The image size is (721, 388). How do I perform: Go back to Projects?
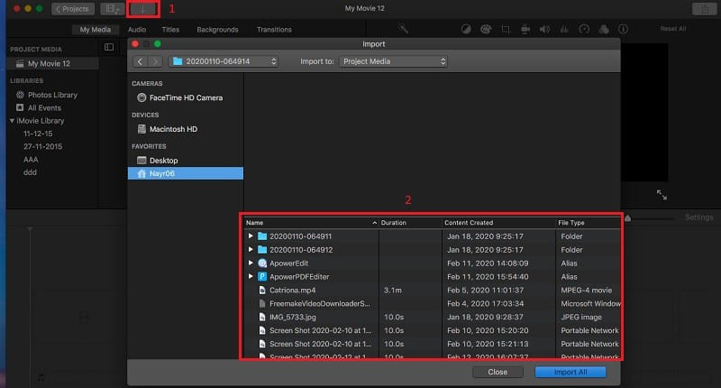(x=73, y=9)
